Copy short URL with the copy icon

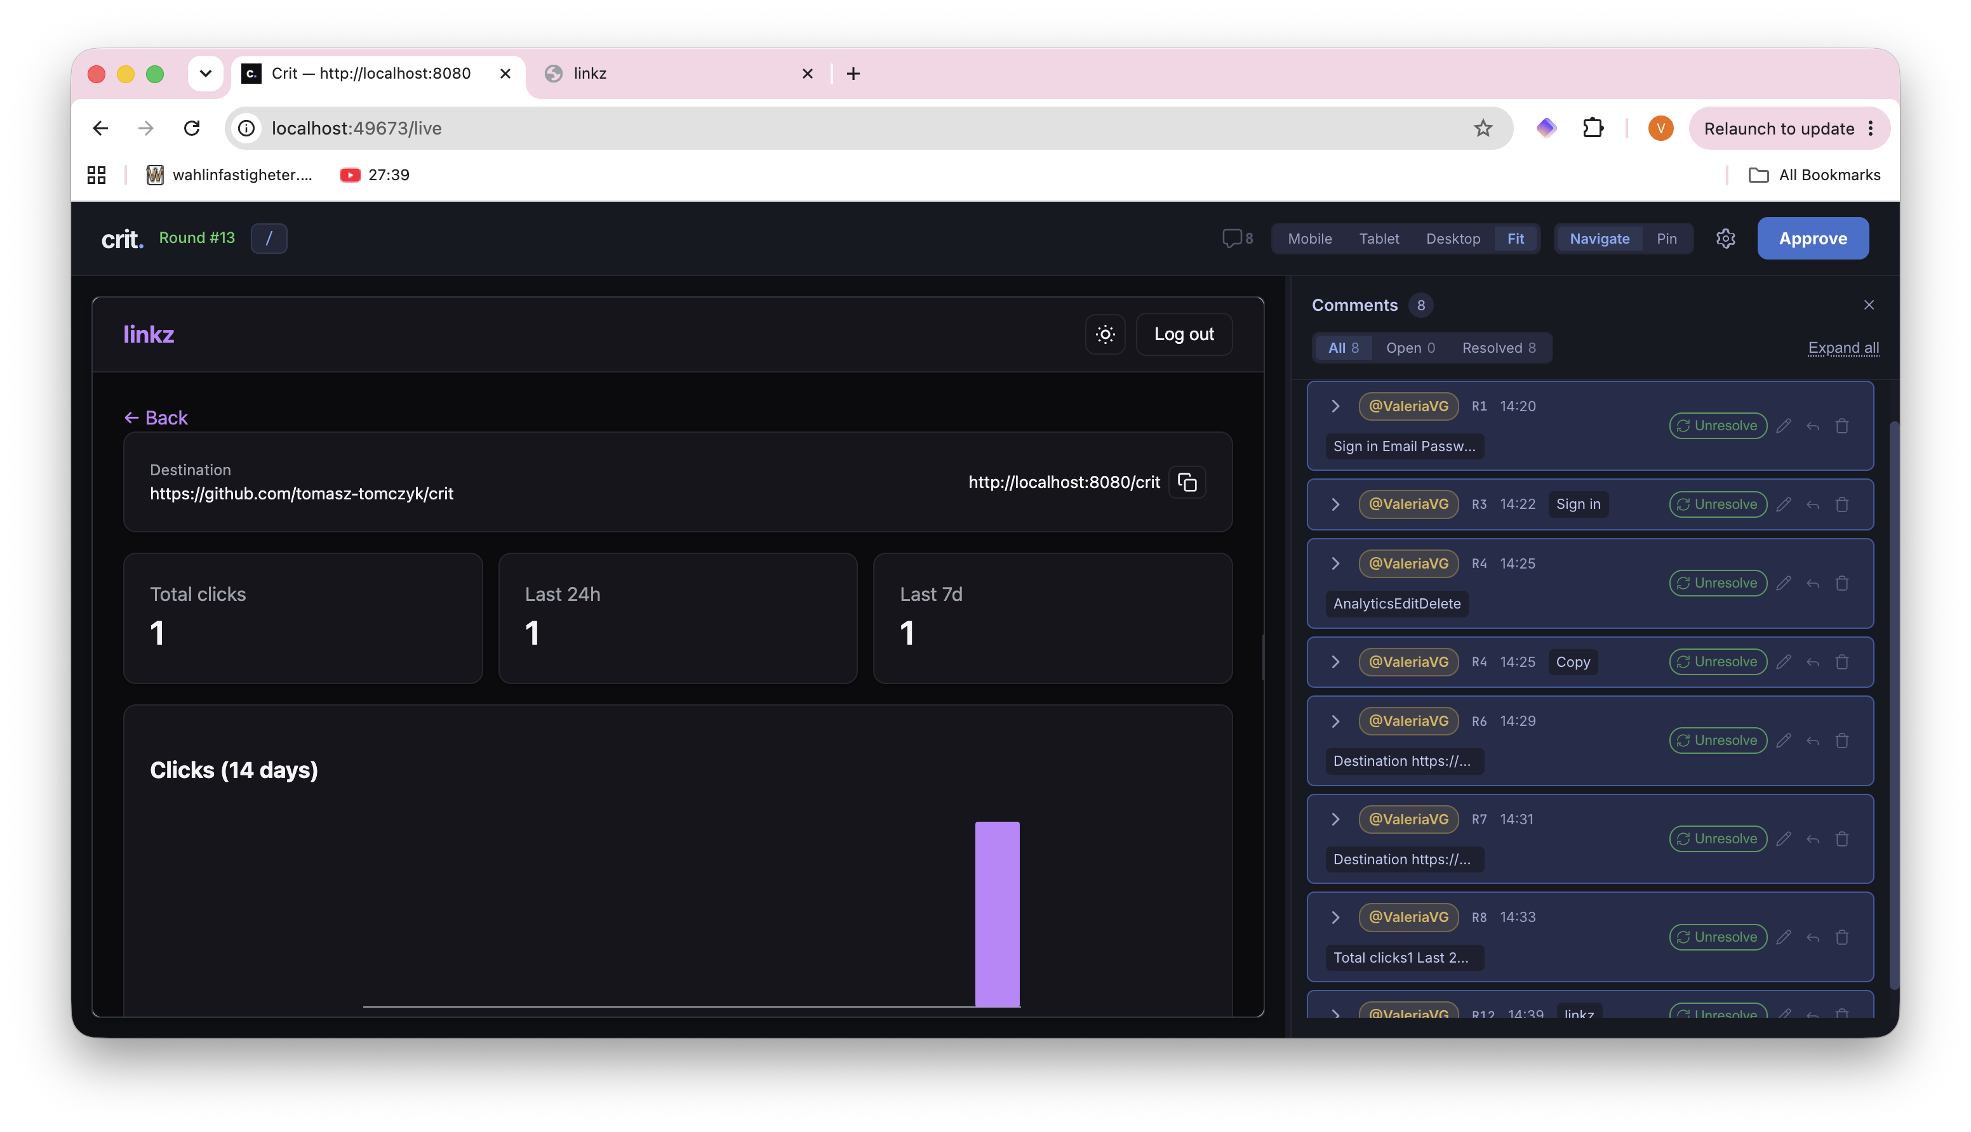pyautogui.click(x=1187, y=482)
